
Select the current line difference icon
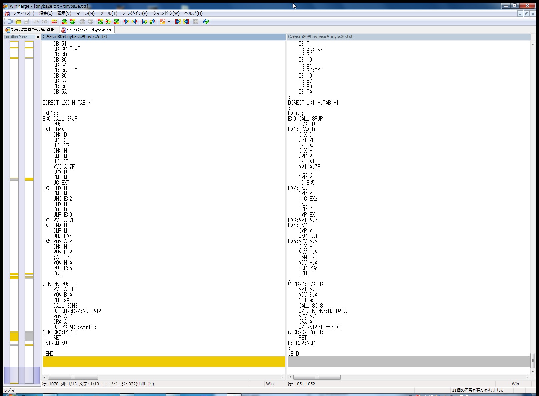54,22
